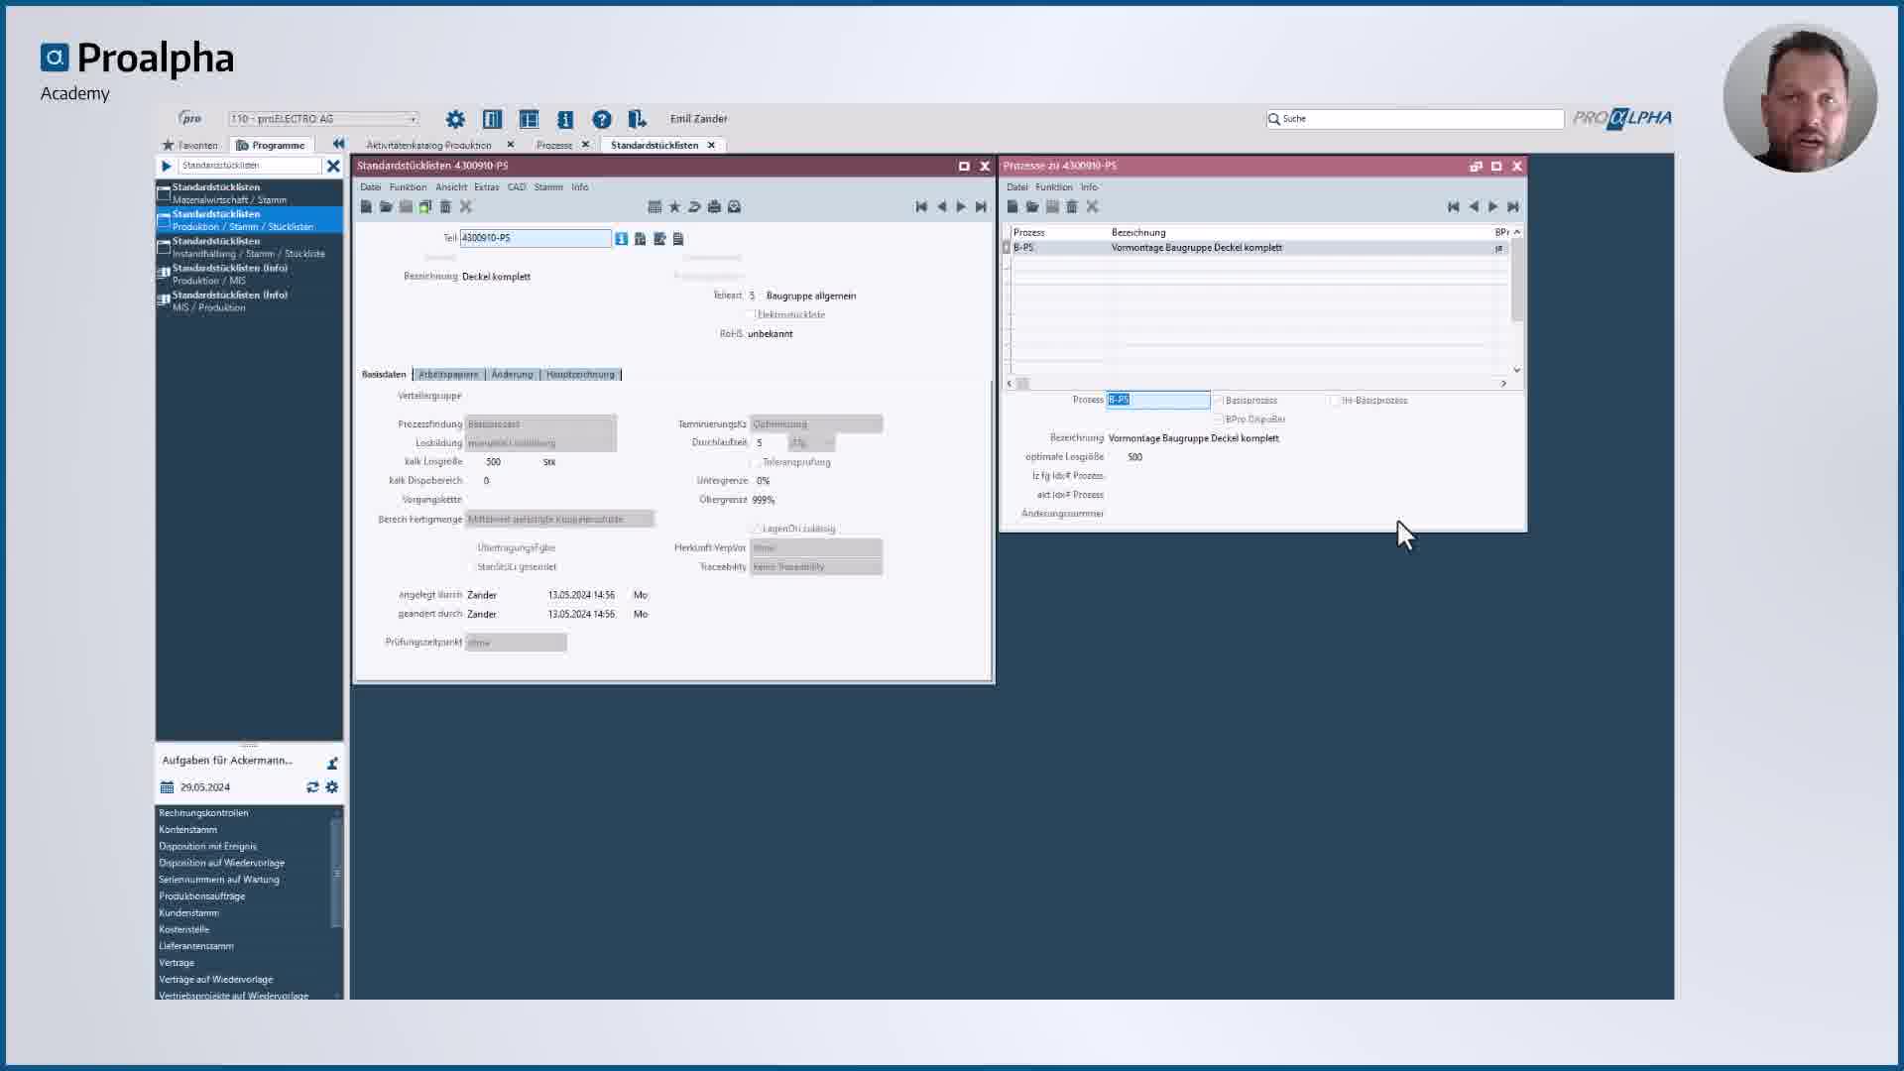This screenshot has height=1071, width=1904.
Task: Go to next record in Standardstücklisten window
Action: tap(961, 206)
